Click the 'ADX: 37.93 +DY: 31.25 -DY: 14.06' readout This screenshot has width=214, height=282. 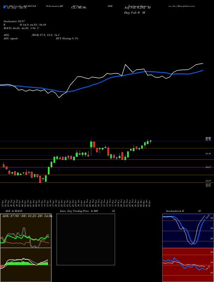tap(27, 216)
